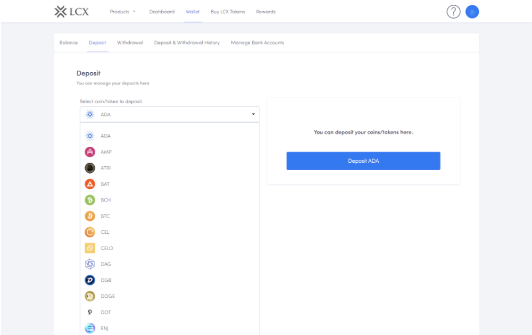Click the CEL coin icon
This screenshot has height=335, width=532.
[x=90, y=232]
